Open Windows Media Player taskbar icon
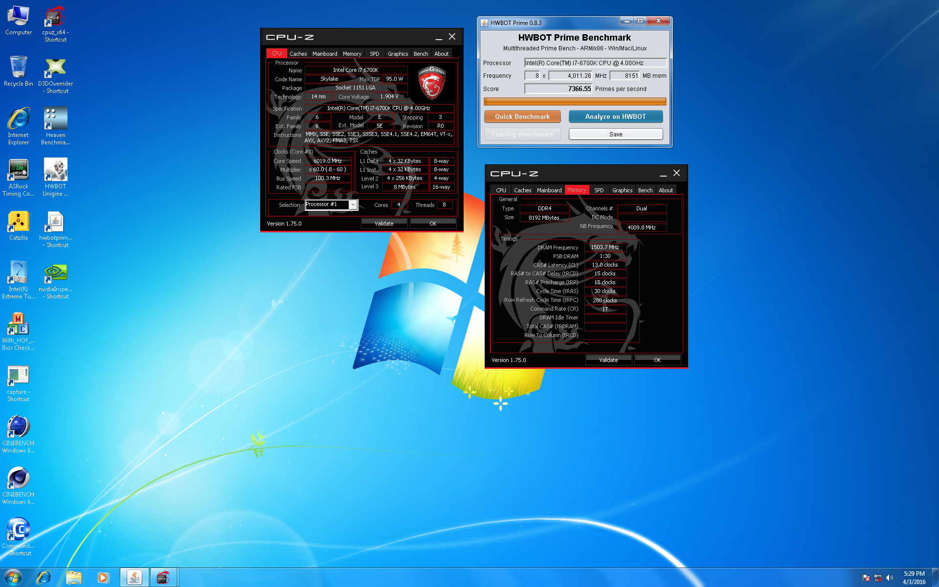The height and width of the screenshot is (587, 939). (103, 578)
